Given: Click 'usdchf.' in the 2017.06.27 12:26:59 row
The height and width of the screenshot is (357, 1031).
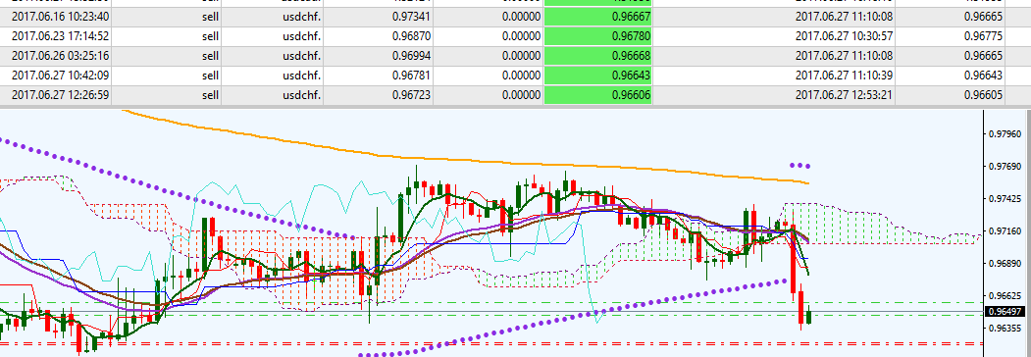Looking at the screenshot, I should [302, 96].
